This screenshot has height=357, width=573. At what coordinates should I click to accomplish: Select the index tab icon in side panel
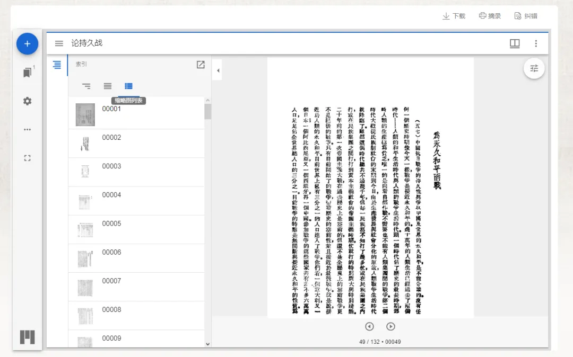[x=57, y=65]
